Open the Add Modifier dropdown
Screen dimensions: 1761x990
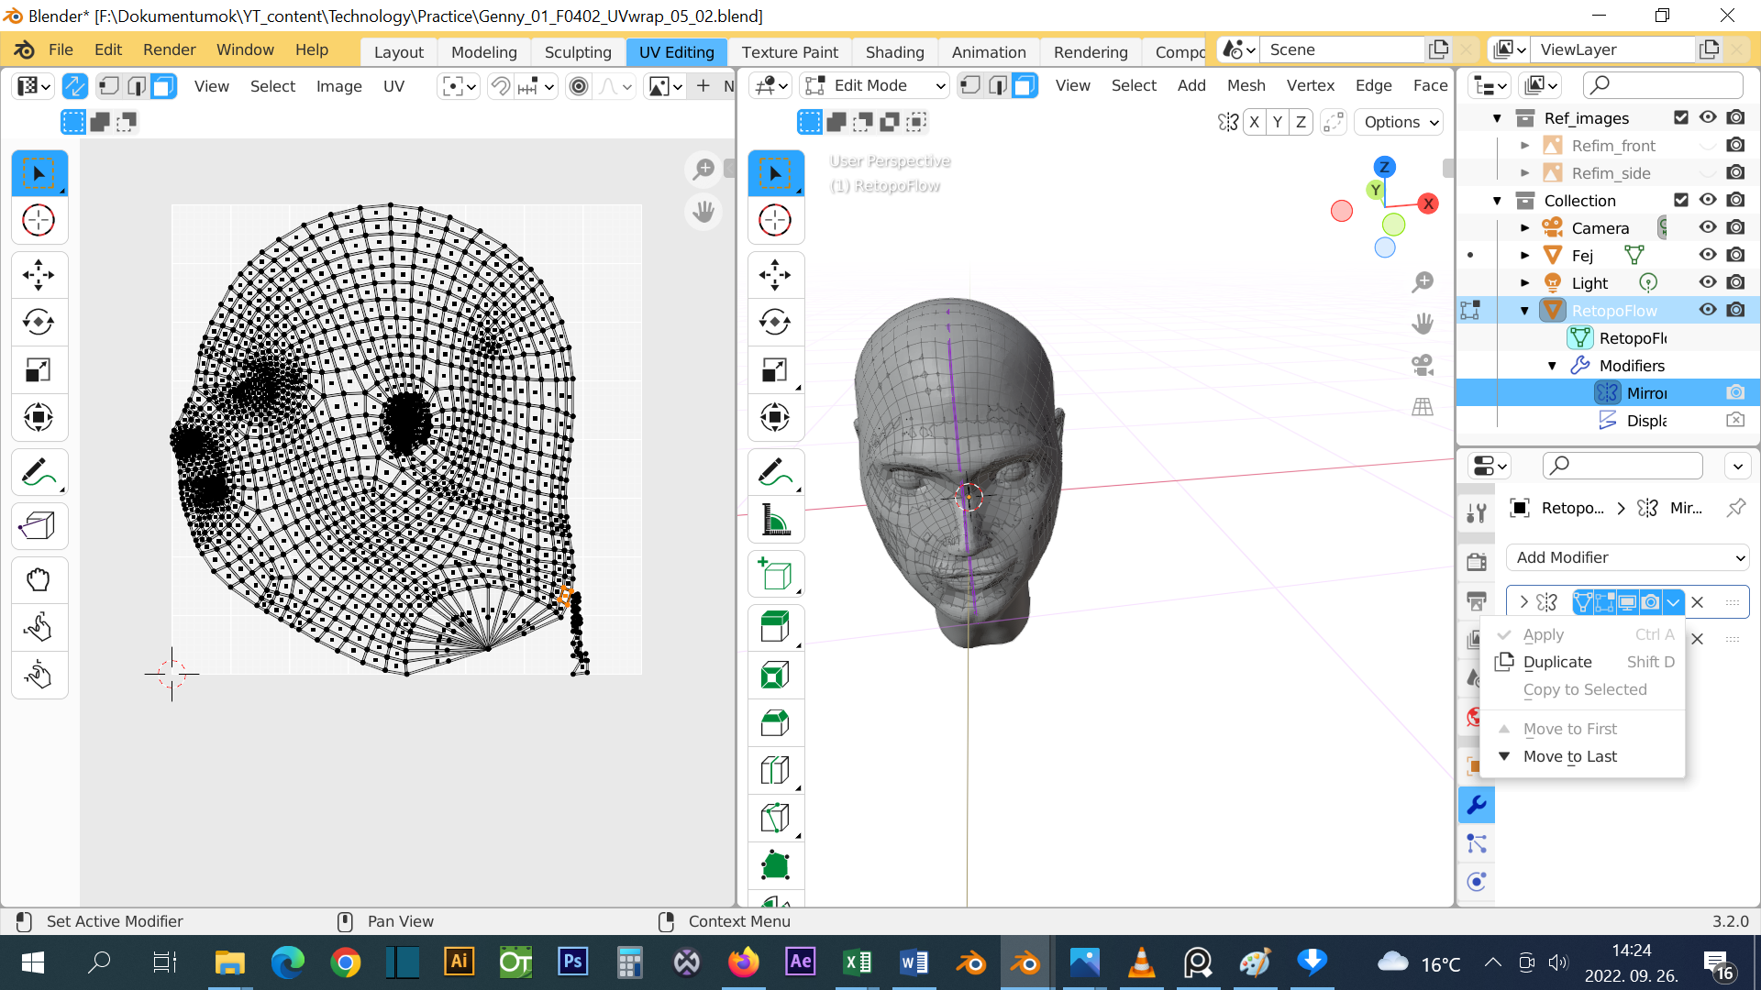click(1627, 557)
